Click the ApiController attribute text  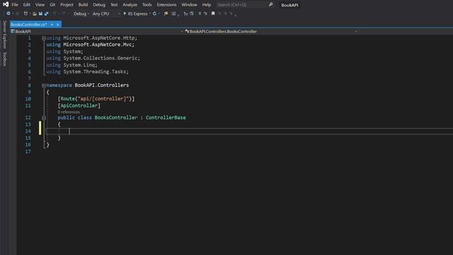click(x=79, y=106)
